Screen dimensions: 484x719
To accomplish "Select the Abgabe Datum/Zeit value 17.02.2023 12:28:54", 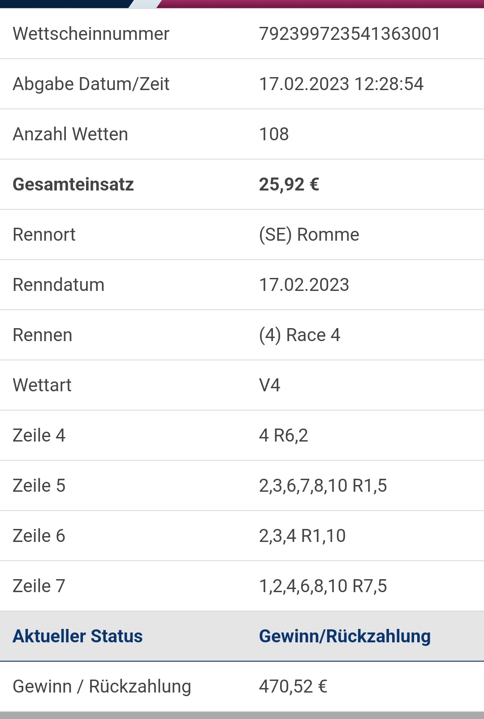I will point(341,84).
